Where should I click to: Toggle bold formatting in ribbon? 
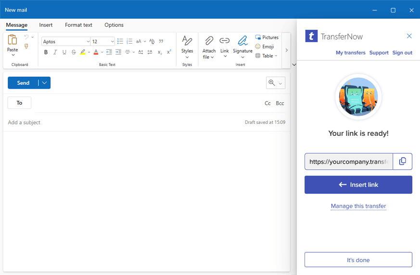point(46,52)
